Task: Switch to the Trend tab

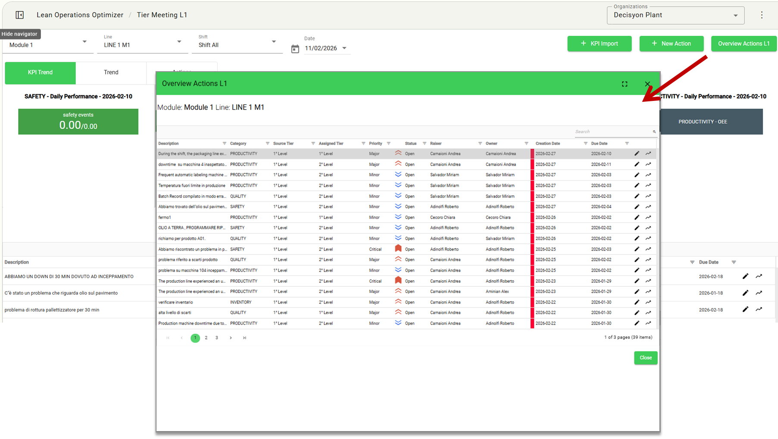Action: [x=111, y=72]
